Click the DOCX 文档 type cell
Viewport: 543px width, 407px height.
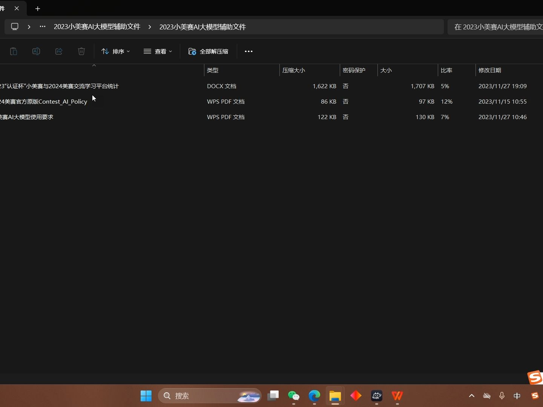[x=222, y=86]
